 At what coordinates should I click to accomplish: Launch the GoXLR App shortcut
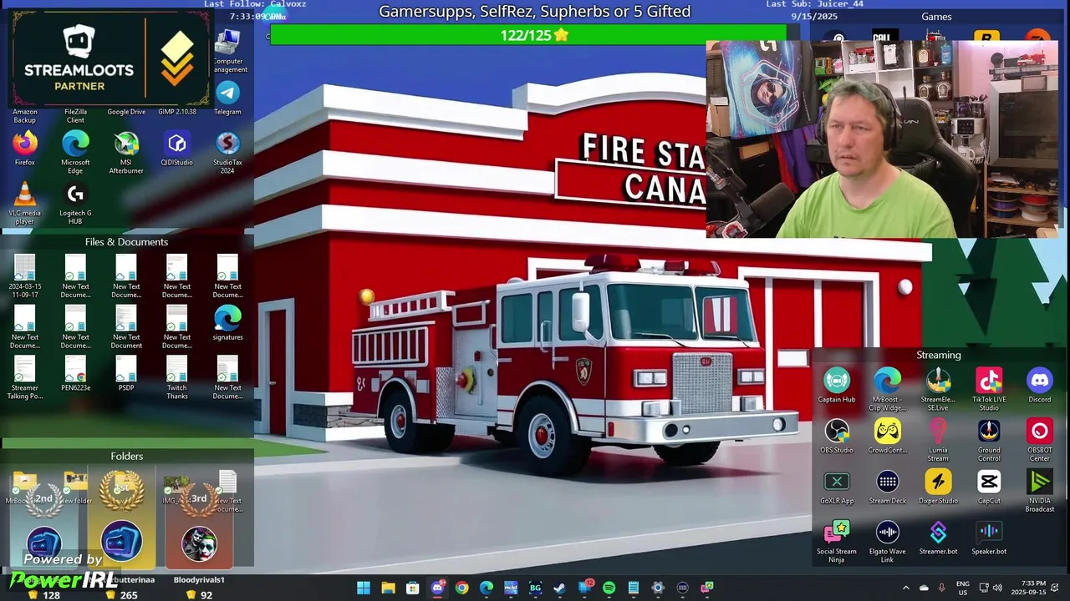(837, 487)
